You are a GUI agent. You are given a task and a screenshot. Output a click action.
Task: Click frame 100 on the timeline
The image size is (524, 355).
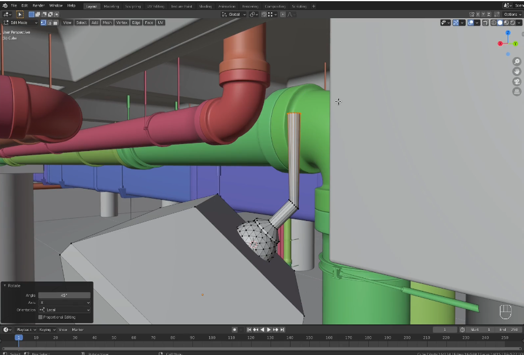coord(212,337)
